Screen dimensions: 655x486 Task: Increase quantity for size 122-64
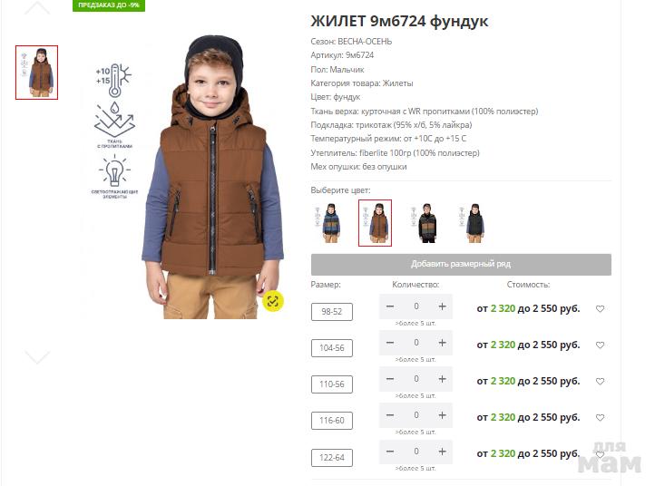tap(442, 452)
